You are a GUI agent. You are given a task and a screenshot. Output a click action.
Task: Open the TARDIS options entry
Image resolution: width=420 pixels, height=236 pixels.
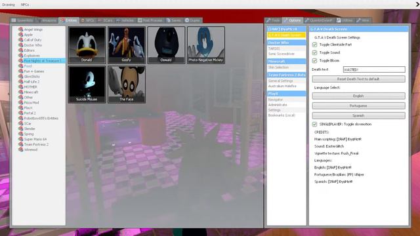[x=286, y=49]
